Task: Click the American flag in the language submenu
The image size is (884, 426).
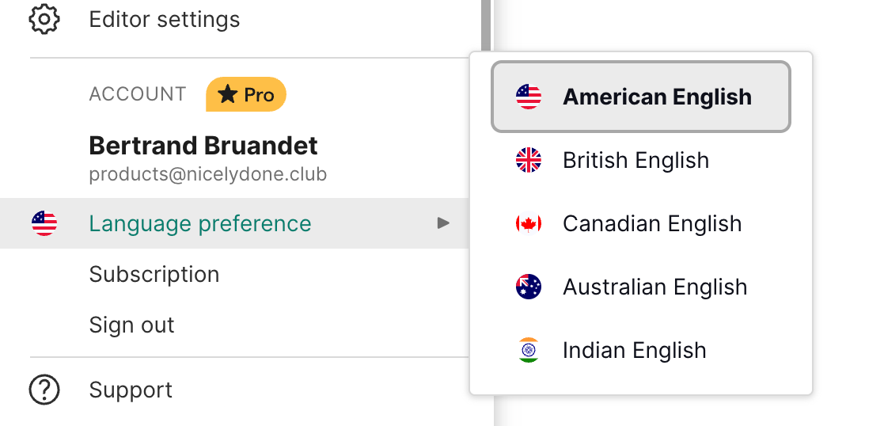Action: (x=528, y=97)
